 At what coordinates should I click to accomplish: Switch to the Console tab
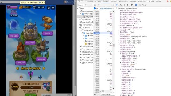(98, 1)
